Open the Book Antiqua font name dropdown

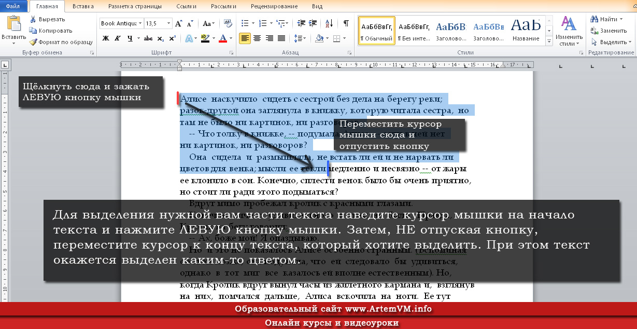[x=140, y=23]
